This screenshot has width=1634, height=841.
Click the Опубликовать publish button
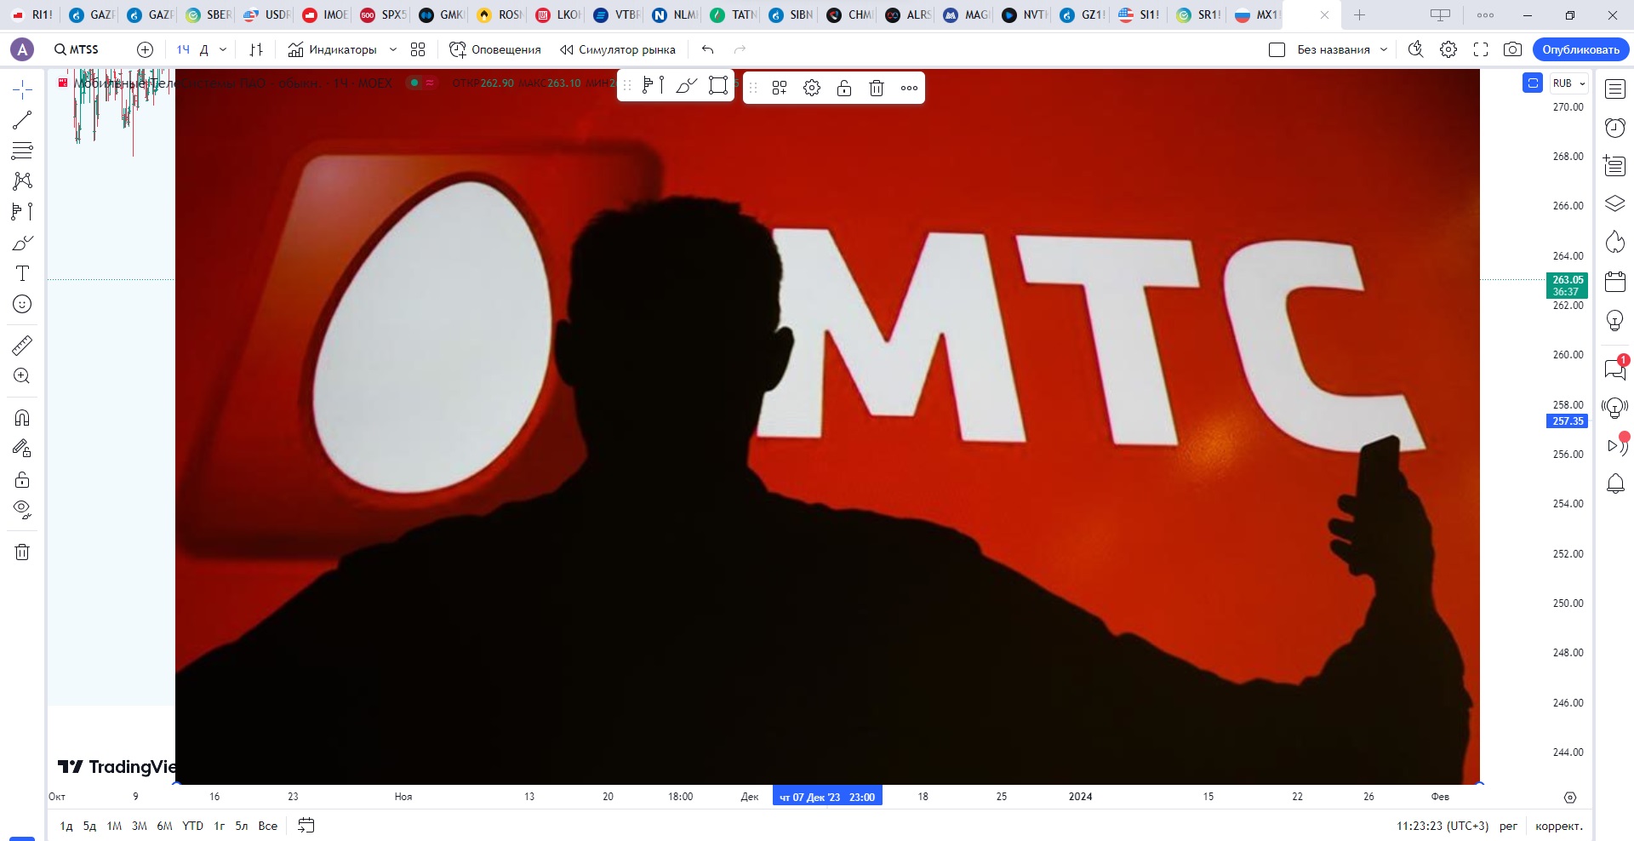[1580, 49]
